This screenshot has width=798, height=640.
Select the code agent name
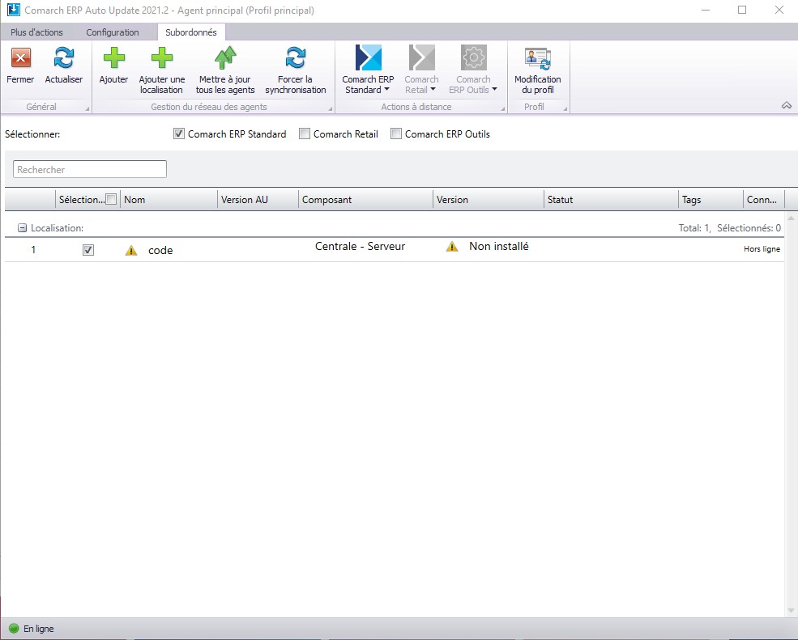tap(160, 250)
